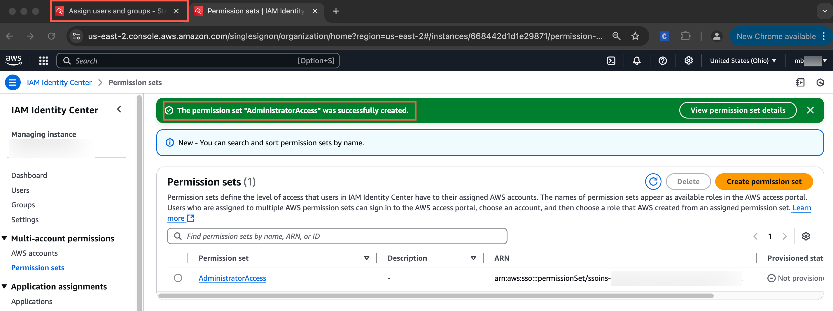Collapse the IAM Identity Center sidebar

(x=119, y=109)
